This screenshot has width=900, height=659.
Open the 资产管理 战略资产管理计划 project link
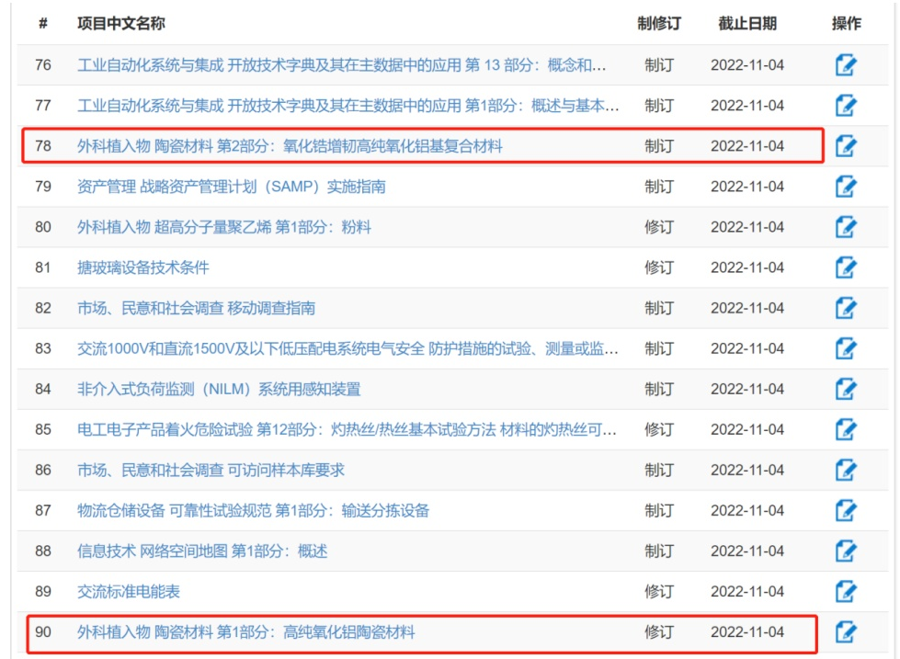click(x=231, y=187)
